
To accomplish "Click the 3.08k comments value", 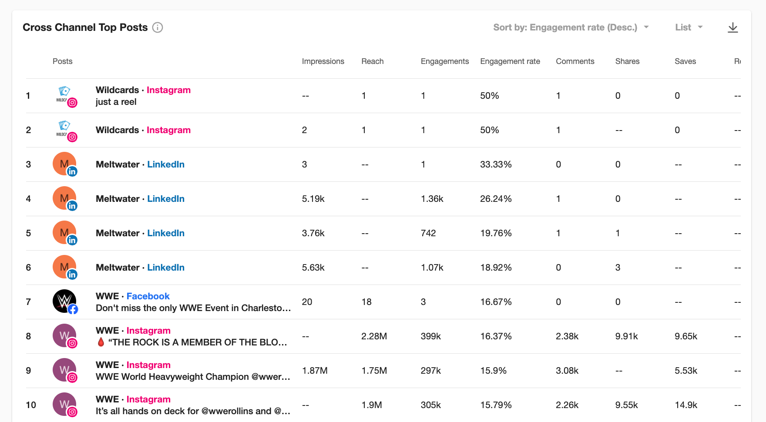I will coord(567,371).
